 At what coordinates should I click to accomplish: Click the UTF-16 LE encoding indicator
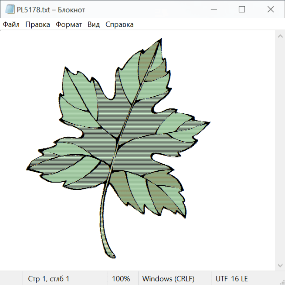(232, 279)
